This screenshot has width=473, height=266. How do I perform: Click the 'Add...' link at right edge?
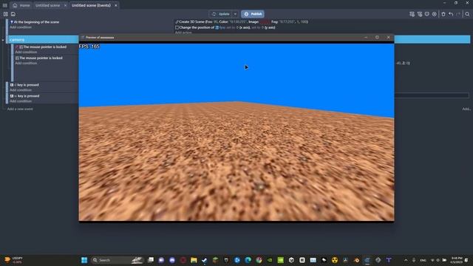point(466,109)
